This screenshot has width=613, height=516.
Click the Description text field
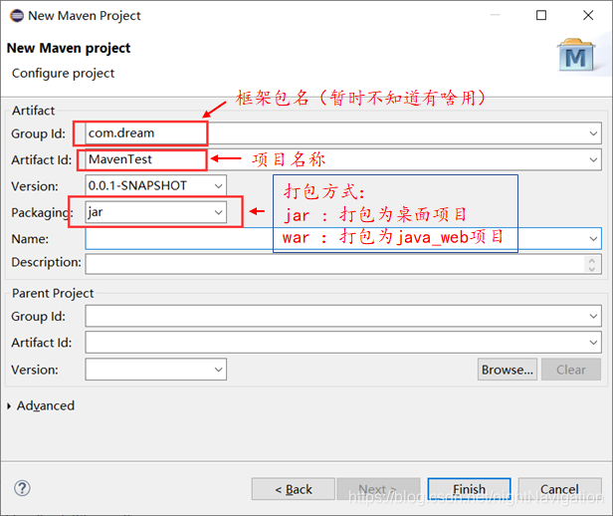(x=343, y=264)
